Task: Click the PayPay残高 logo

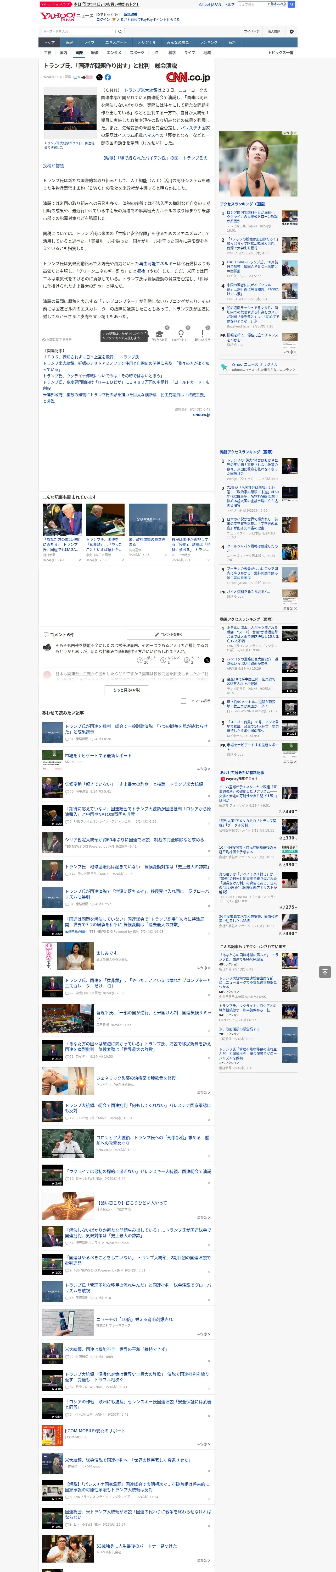Action: [223, 779]
